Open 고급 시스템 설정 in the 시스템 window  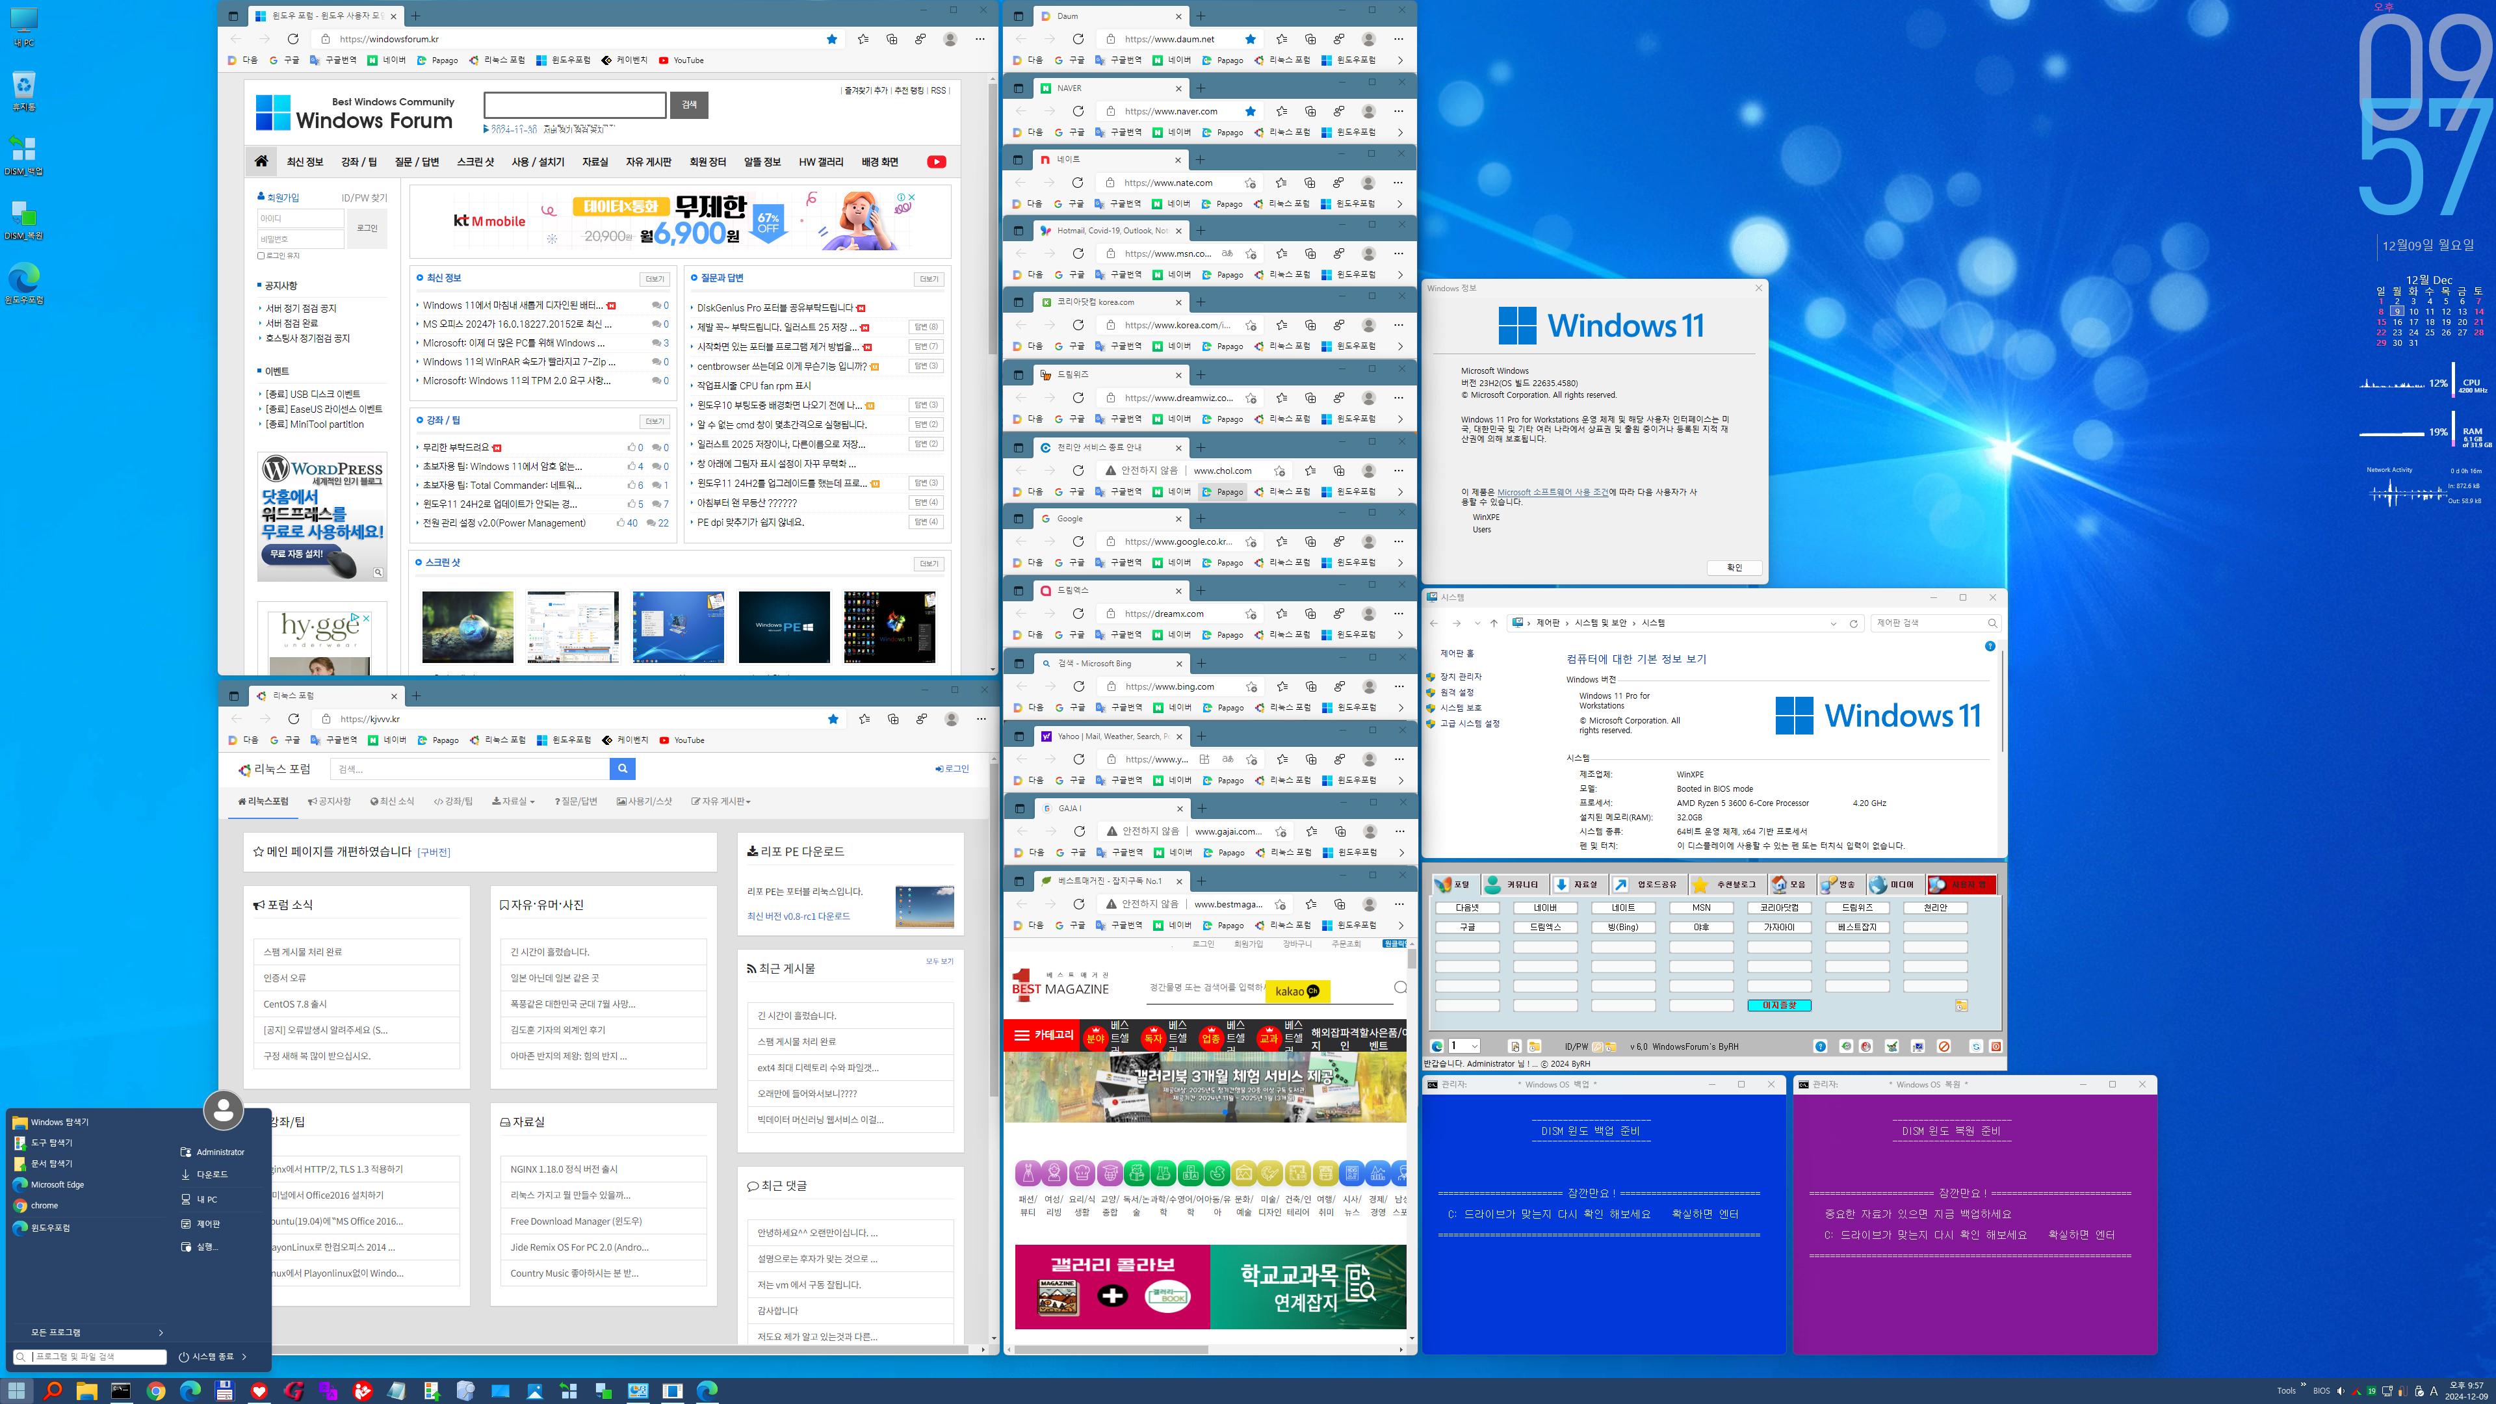tap(1469, 723)
